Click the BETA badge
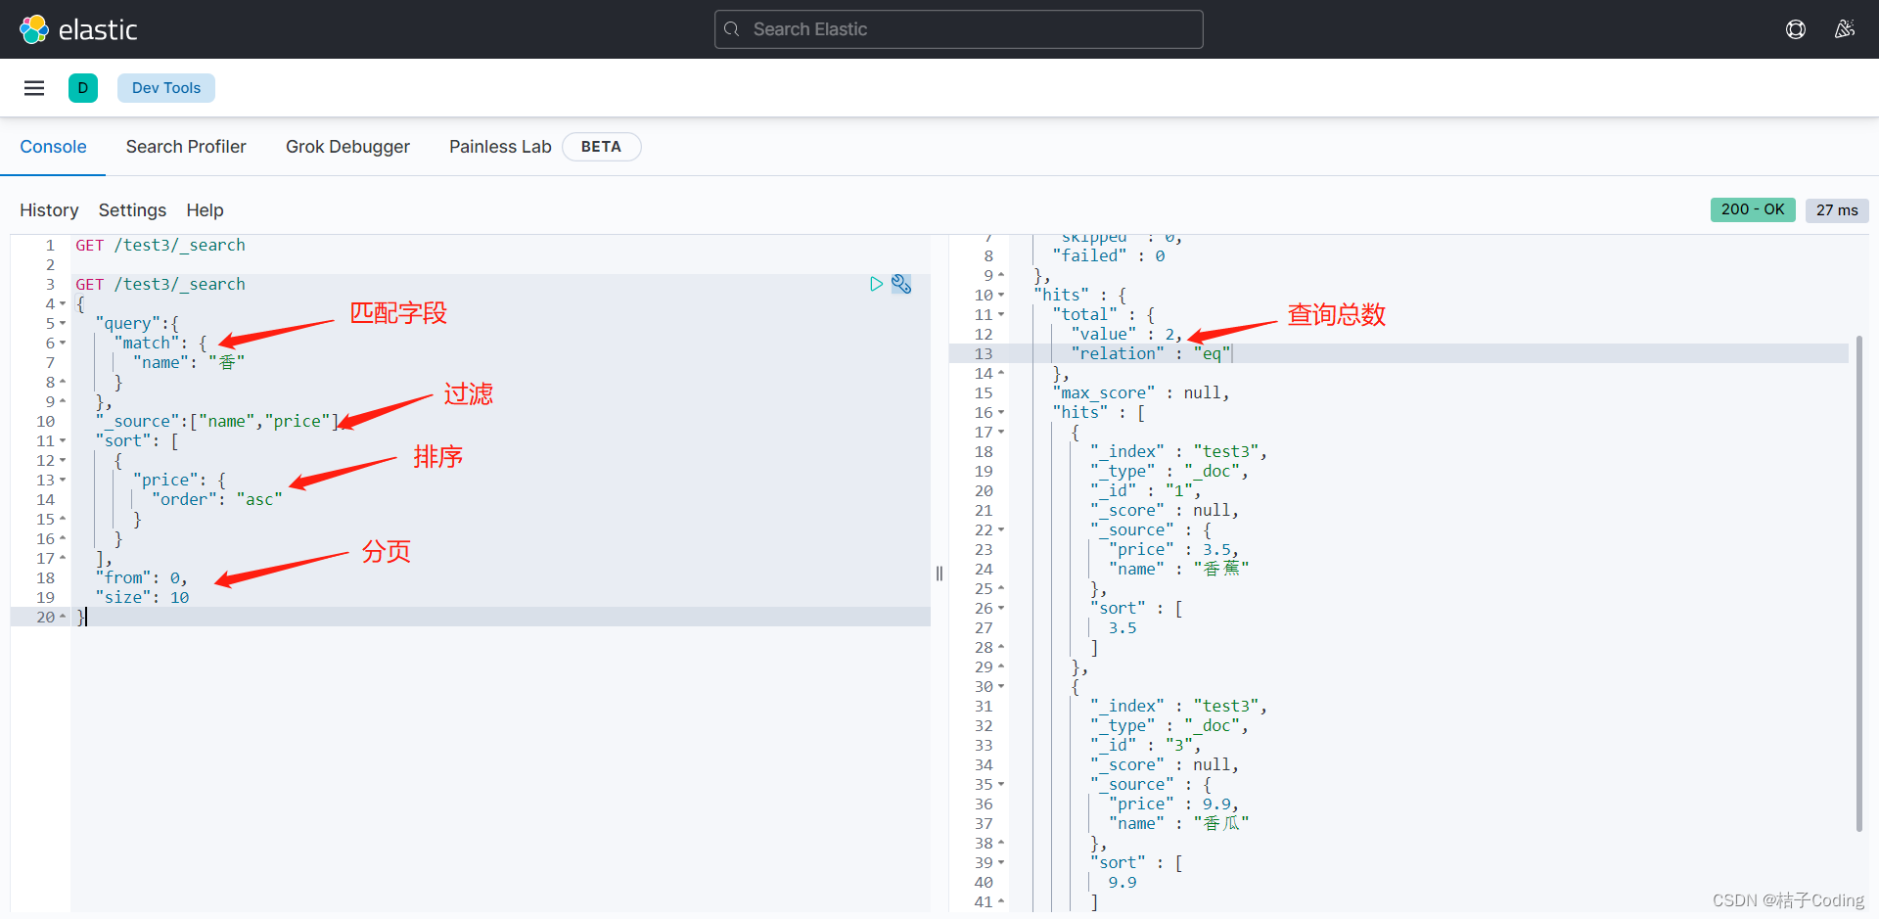This screenshot has height=919, width=1879. (x=601, y=147)
